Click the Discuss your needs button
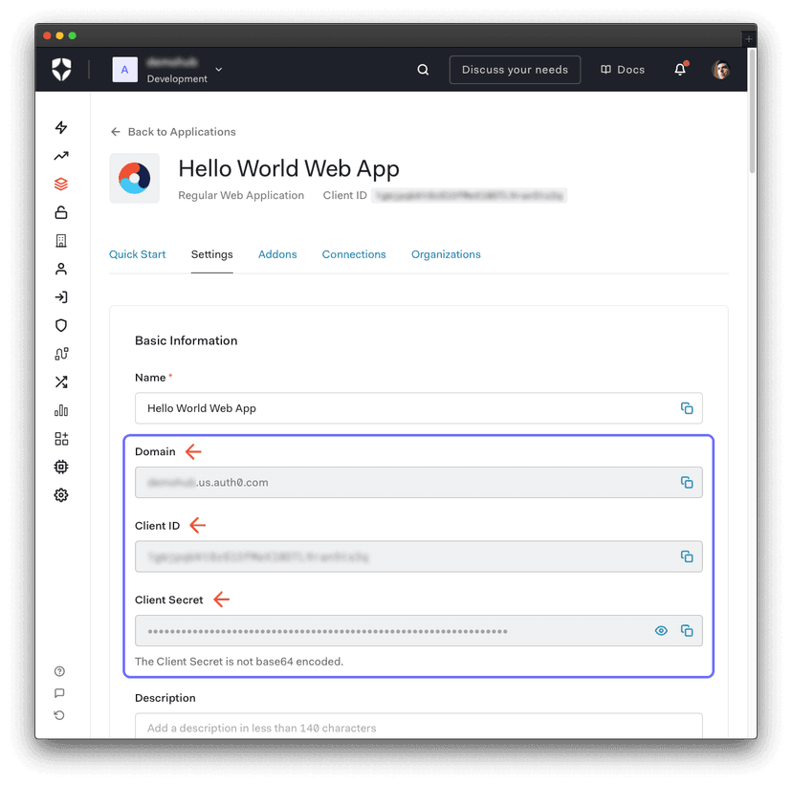Screen dimensions: 792x785 (515, 69)
